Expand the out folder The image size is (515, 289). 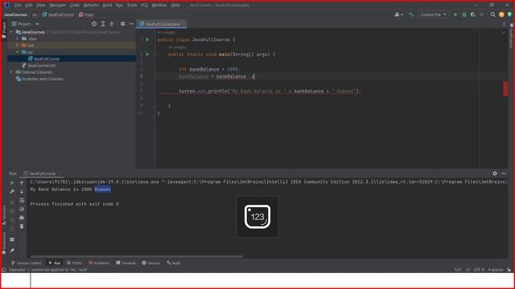(x=18, y=45)
